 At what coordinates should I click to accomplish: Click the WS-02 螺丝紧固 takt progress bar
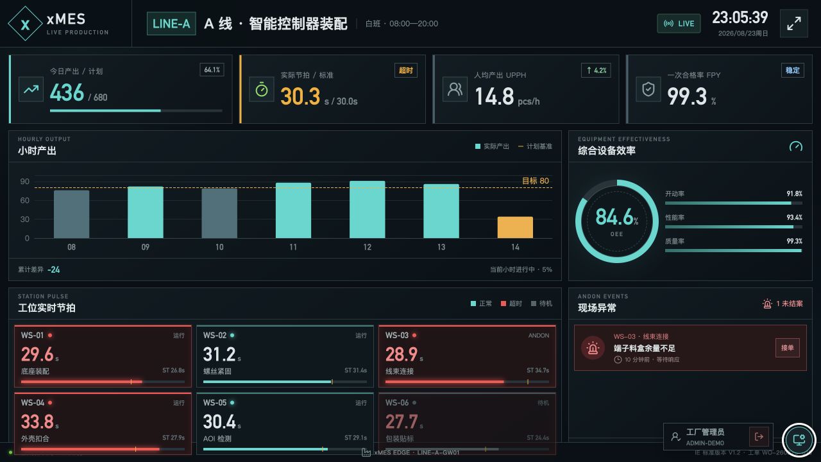[285, 382]
